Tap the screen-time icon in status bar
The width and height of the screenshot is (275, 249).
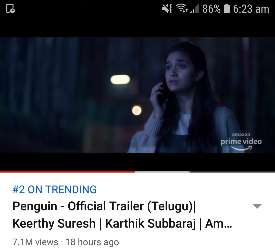point(10,9)
